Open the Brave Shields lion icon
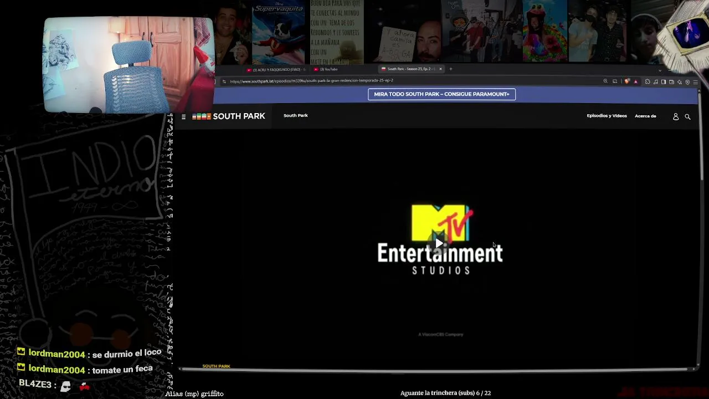The width and height of the screenshot is (709, 399). click(x=627, y=81)
